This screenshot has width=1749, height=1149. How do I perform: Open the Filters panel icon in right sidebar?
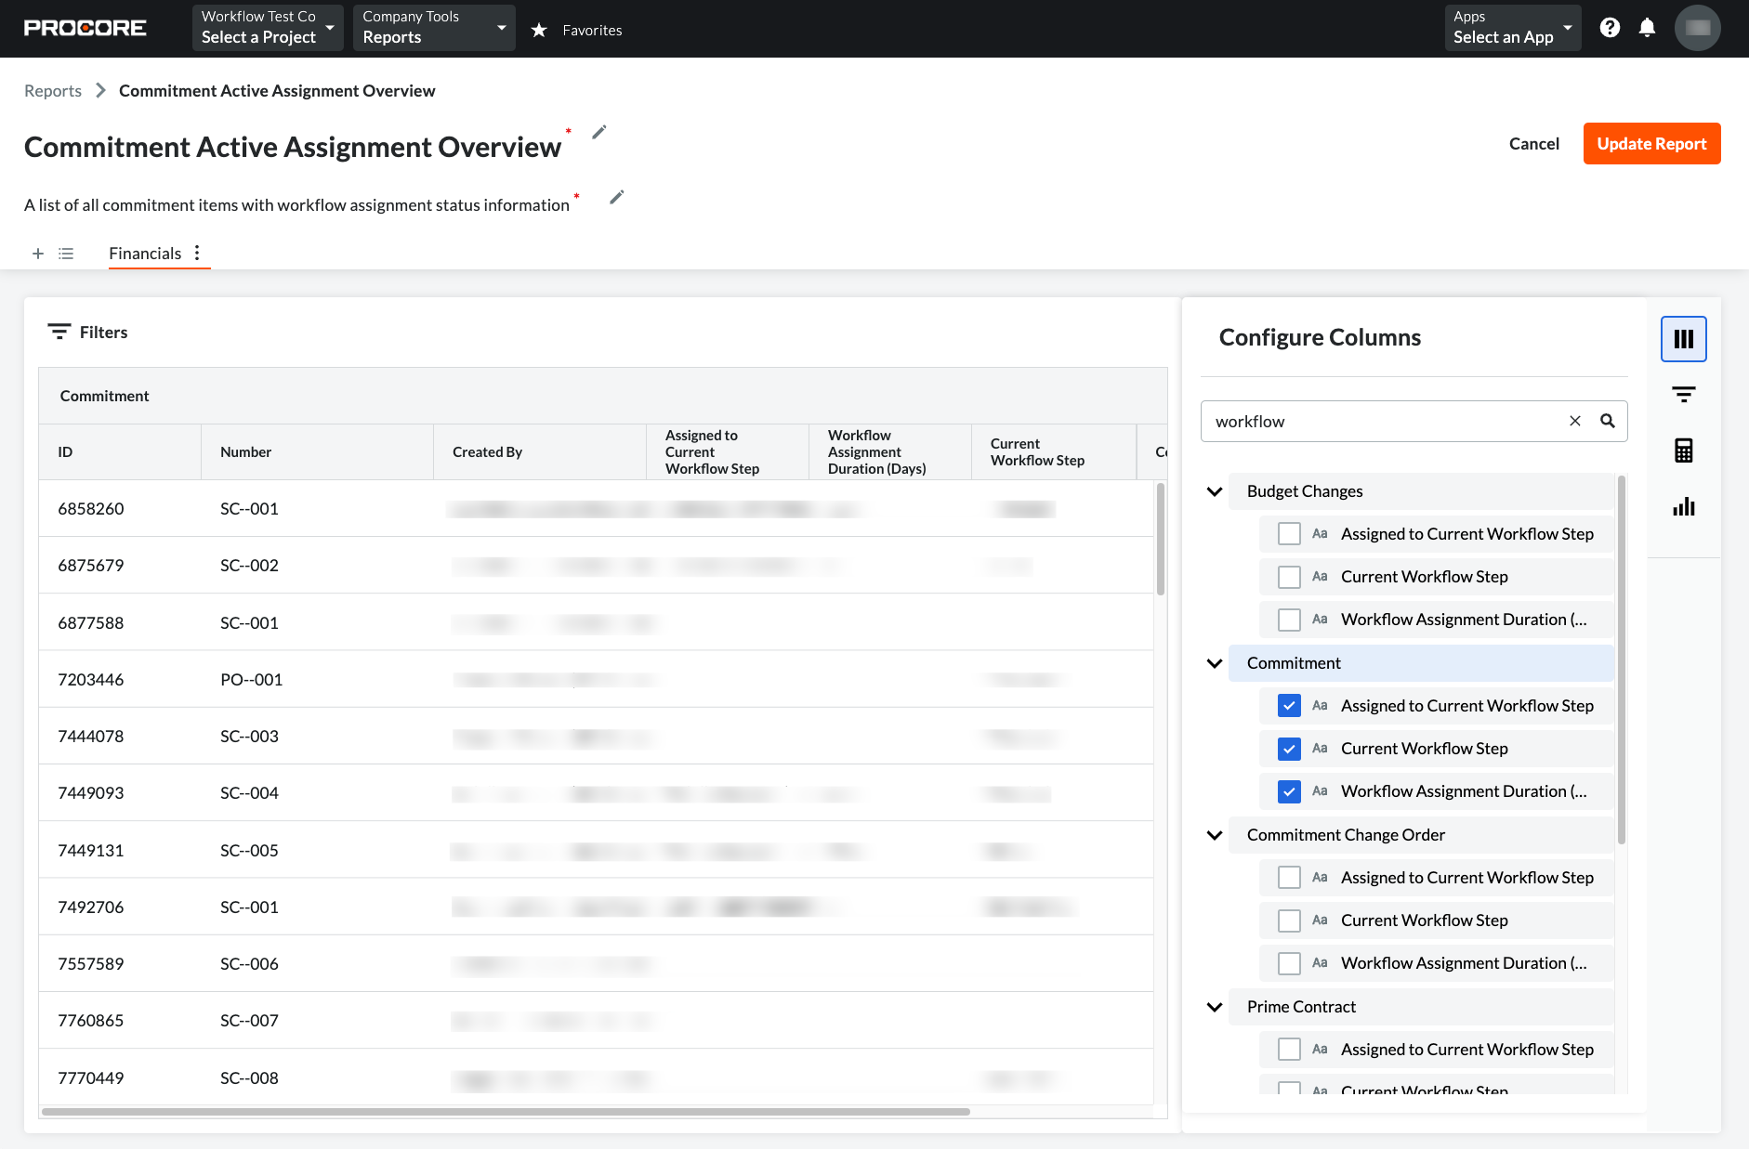click(x=1684, y=394)
